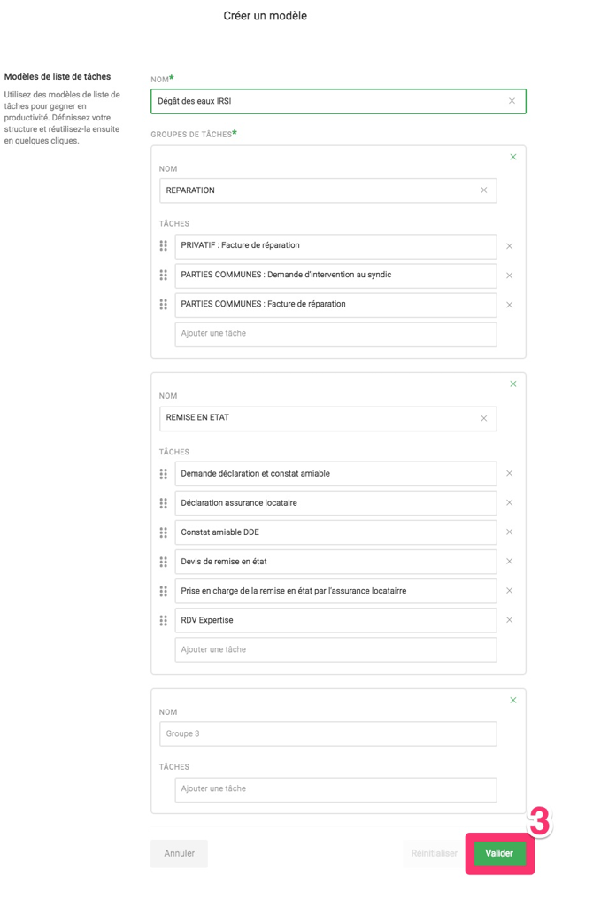Delete the 'RDV Expertise' task
Screen dimensions: 593x908
(x=510, y=620)
